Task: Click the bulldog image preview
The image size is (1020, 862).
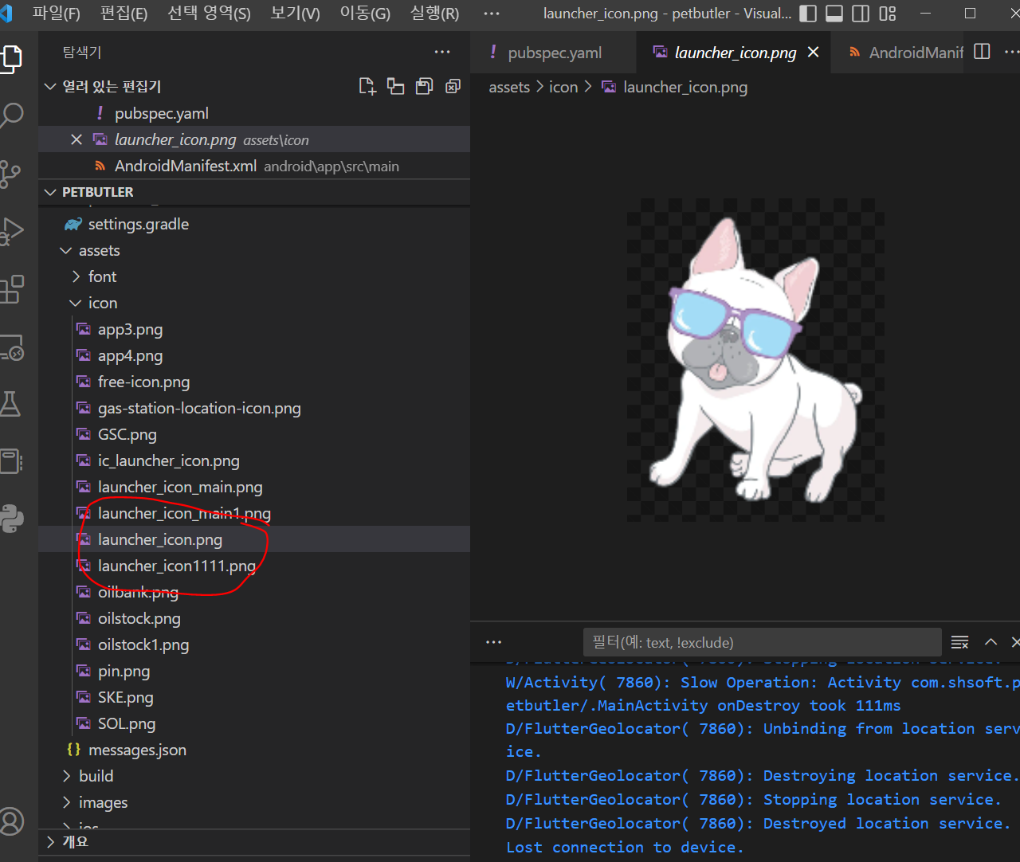Action: [x=755, y=360]
